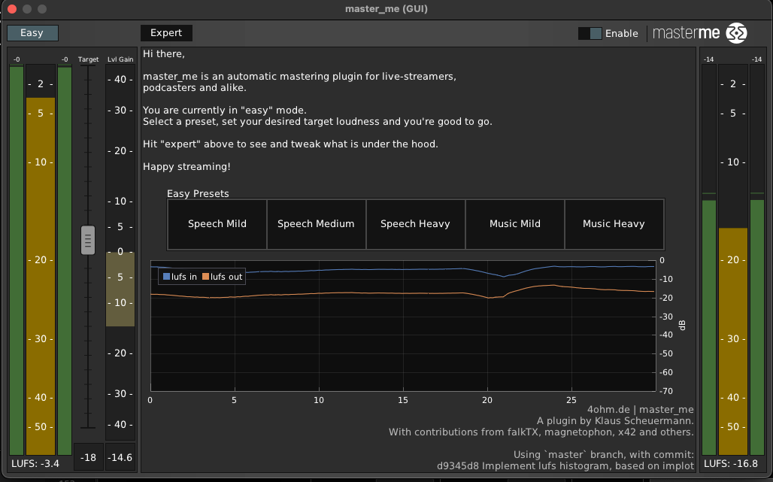Viewport: 773px width, 482px height.
Task: Toggle the Enable switch
Action: [x=590, y=34]
